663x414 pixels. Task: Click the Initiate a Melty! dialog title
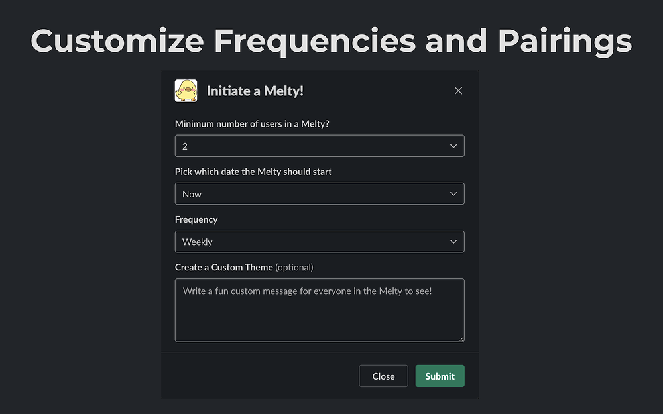[x=255, y=91]
